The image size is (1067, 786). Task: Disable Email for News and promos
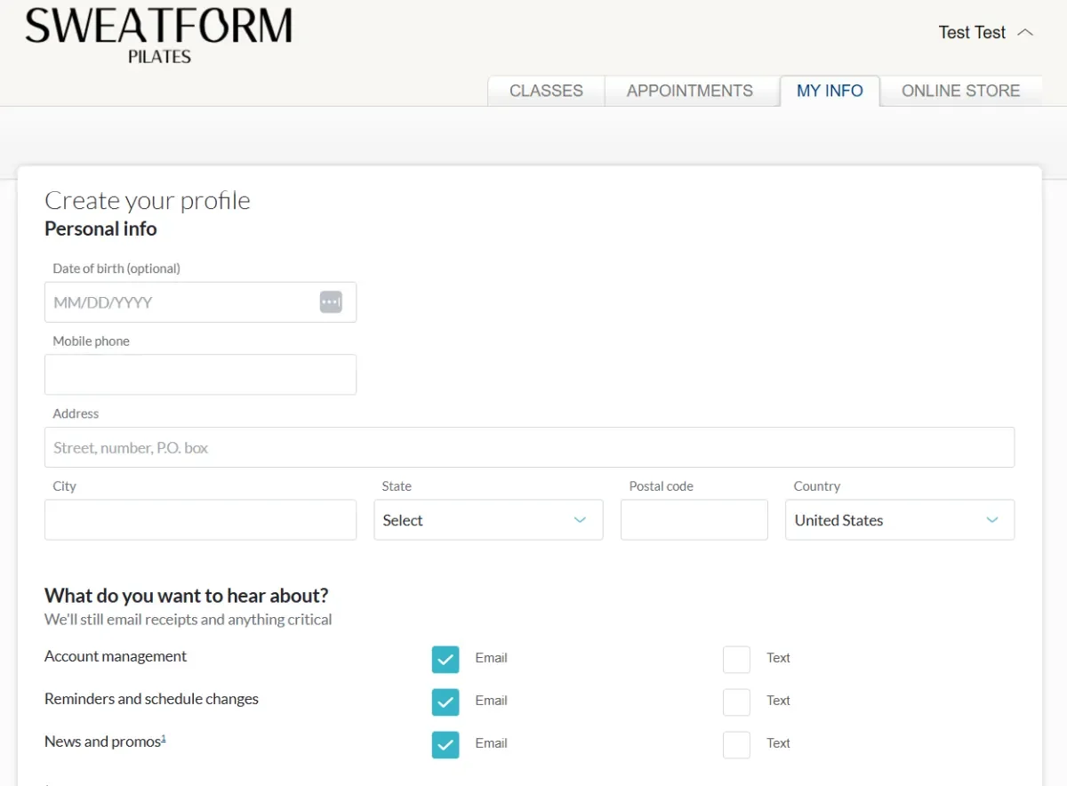(x=445, y=744)
